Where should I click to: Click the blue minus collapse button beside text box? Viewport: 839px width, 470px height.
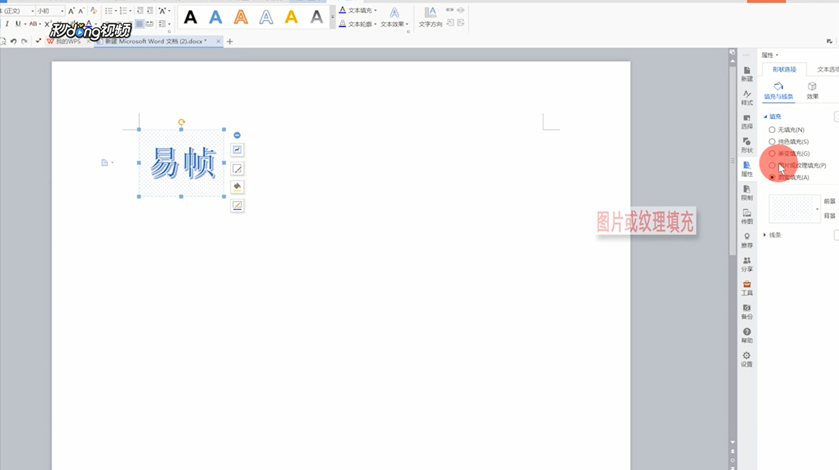[237, 135]
